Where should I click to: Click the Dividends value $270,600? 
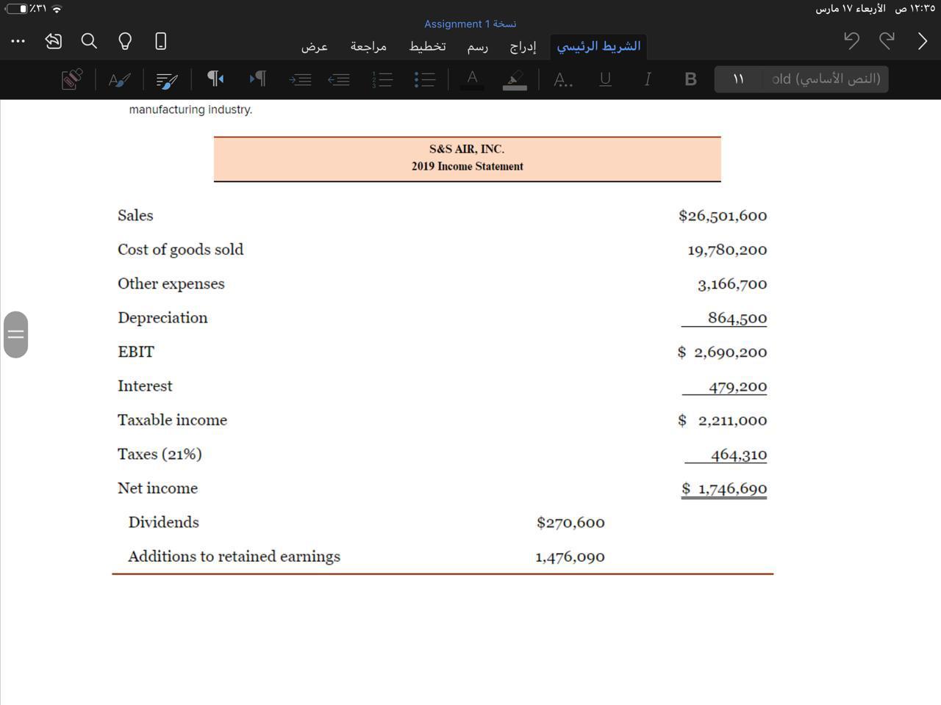tap(570, 523)
